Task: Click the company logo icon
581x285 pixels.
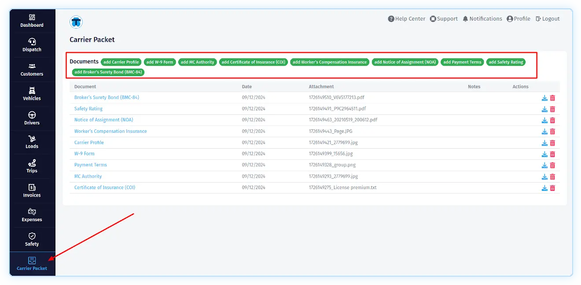Action: tap(76, 22)
